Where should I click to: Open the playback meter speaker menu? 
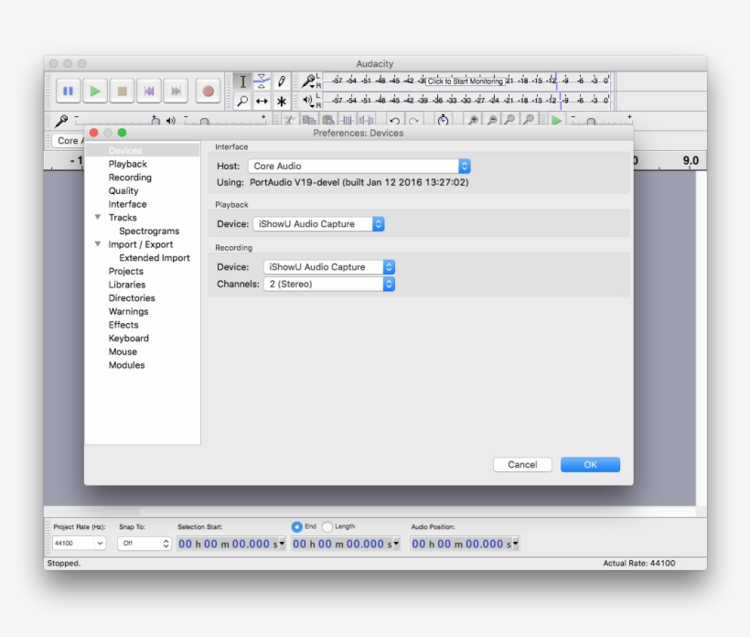[308, 101]
